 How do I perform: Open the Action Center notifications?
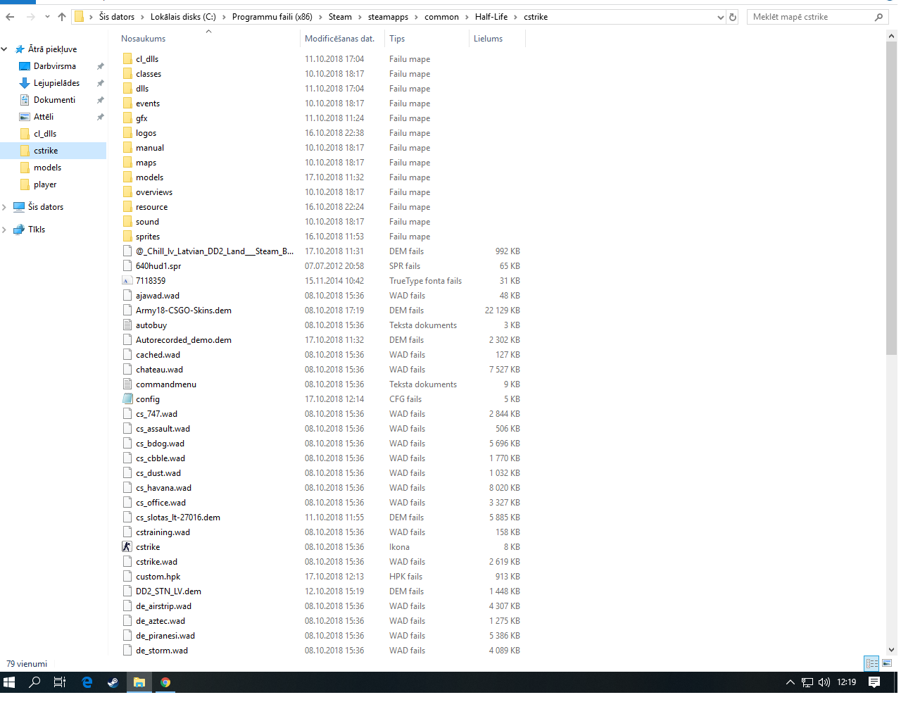point(874,682)
